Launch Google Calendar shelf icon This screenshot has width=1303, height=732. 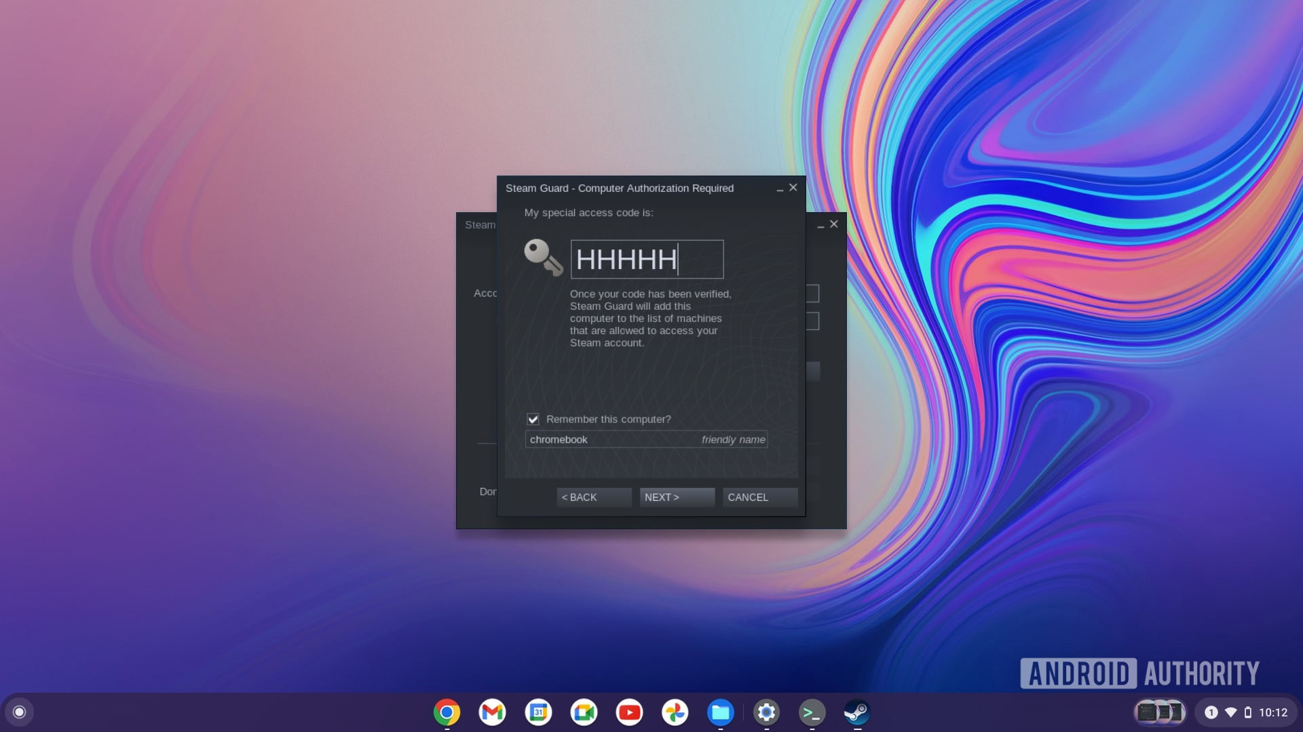538,712
